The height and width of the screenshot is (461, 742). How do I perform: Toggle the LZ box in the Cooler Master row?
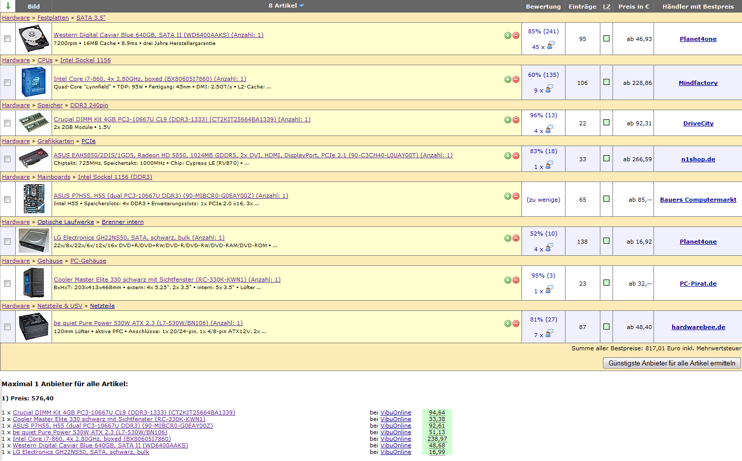606,283
